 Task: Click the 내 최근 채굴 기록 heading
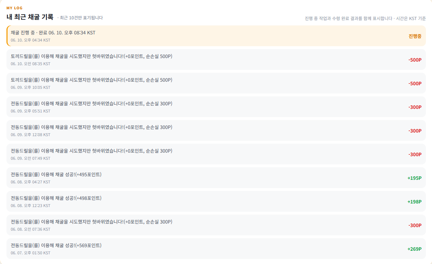(x=30, y=17)
